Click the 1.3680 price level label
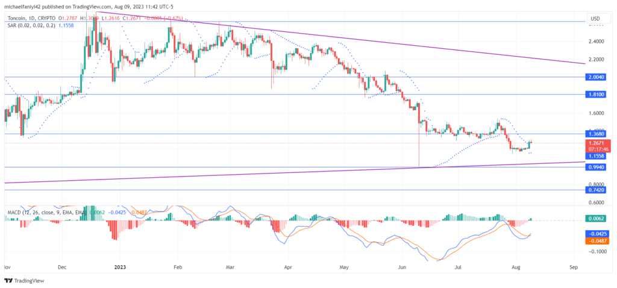 [595, 133]
